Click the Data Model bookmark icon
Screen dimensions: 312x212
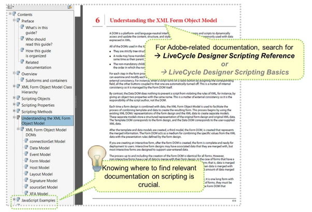point(26,148)
